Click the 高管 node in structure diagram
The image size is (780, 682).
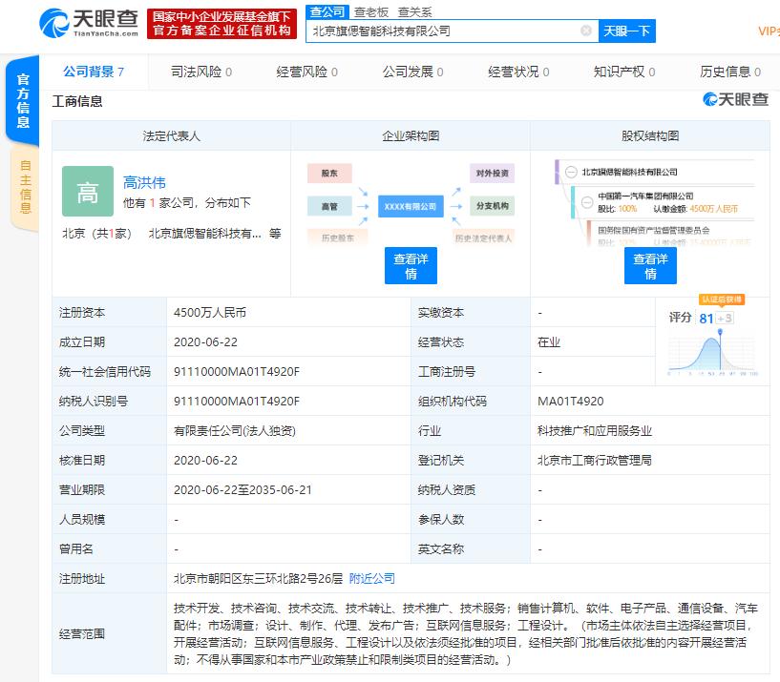tap(329, 206)
